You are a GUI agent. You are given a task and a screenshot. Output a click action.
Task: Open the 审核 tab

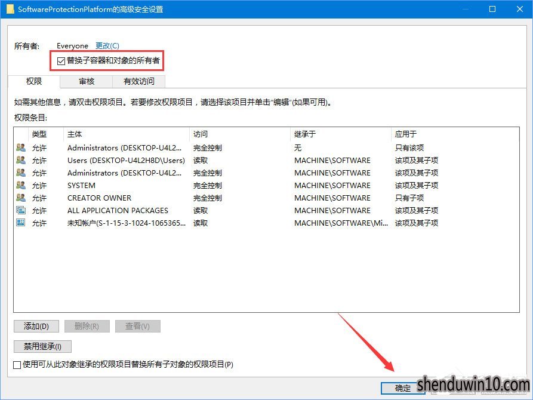(x=87, y=82)
